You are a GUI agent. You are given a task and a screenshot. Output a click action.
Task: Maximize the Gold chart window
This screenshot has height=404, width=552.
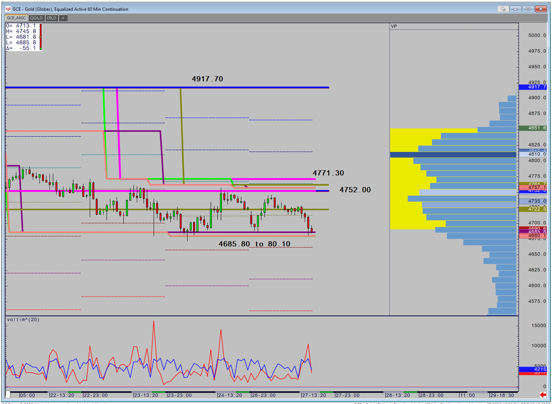528,9
